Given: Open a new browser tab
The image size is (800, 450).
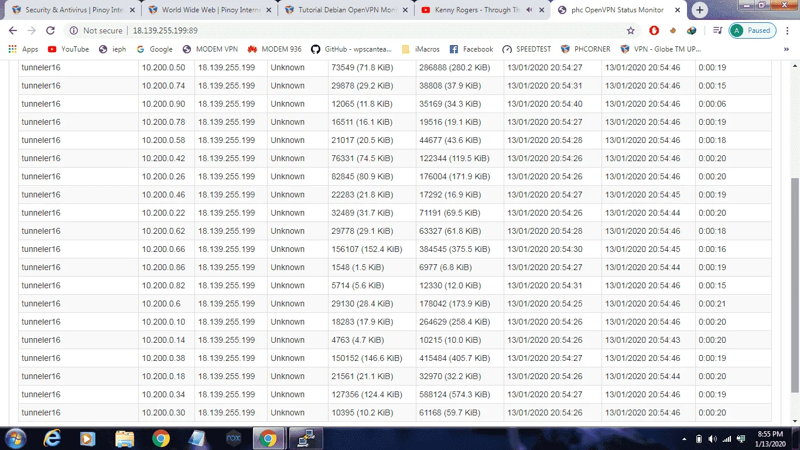Looking at the screenshot, I should 700,10.
